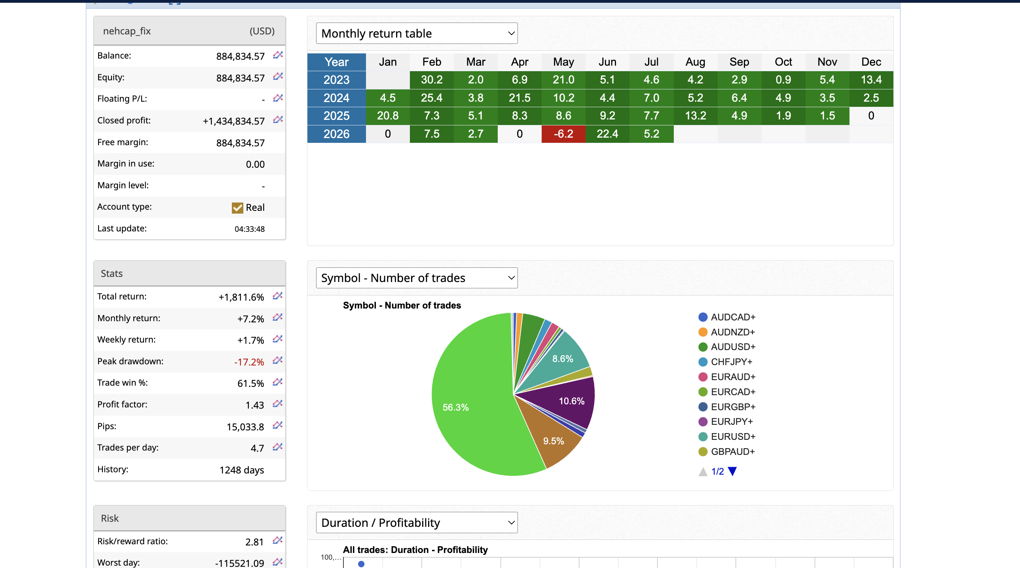Click the 13.4 Dec 2023 cell
This screenshot has width=1020, height=568.
point(871,80)
